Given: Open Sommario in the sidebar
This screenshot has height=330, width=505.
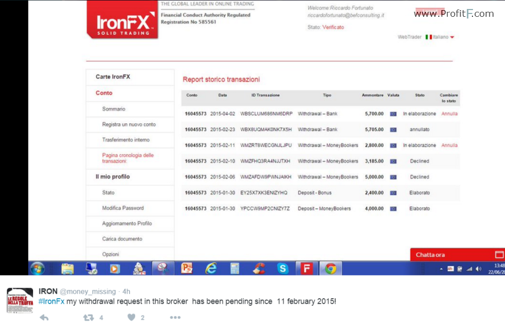Looking at the screenshot, I should (x=114, y=109).
